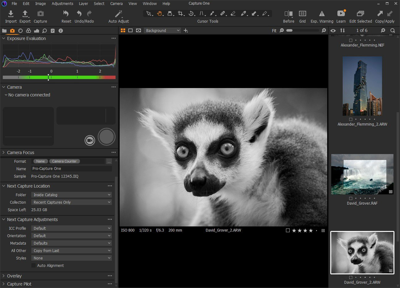Select the David_Grover.RAF waterfall thumbnail
Screen dimensions: 400x288
click(362, 174)
